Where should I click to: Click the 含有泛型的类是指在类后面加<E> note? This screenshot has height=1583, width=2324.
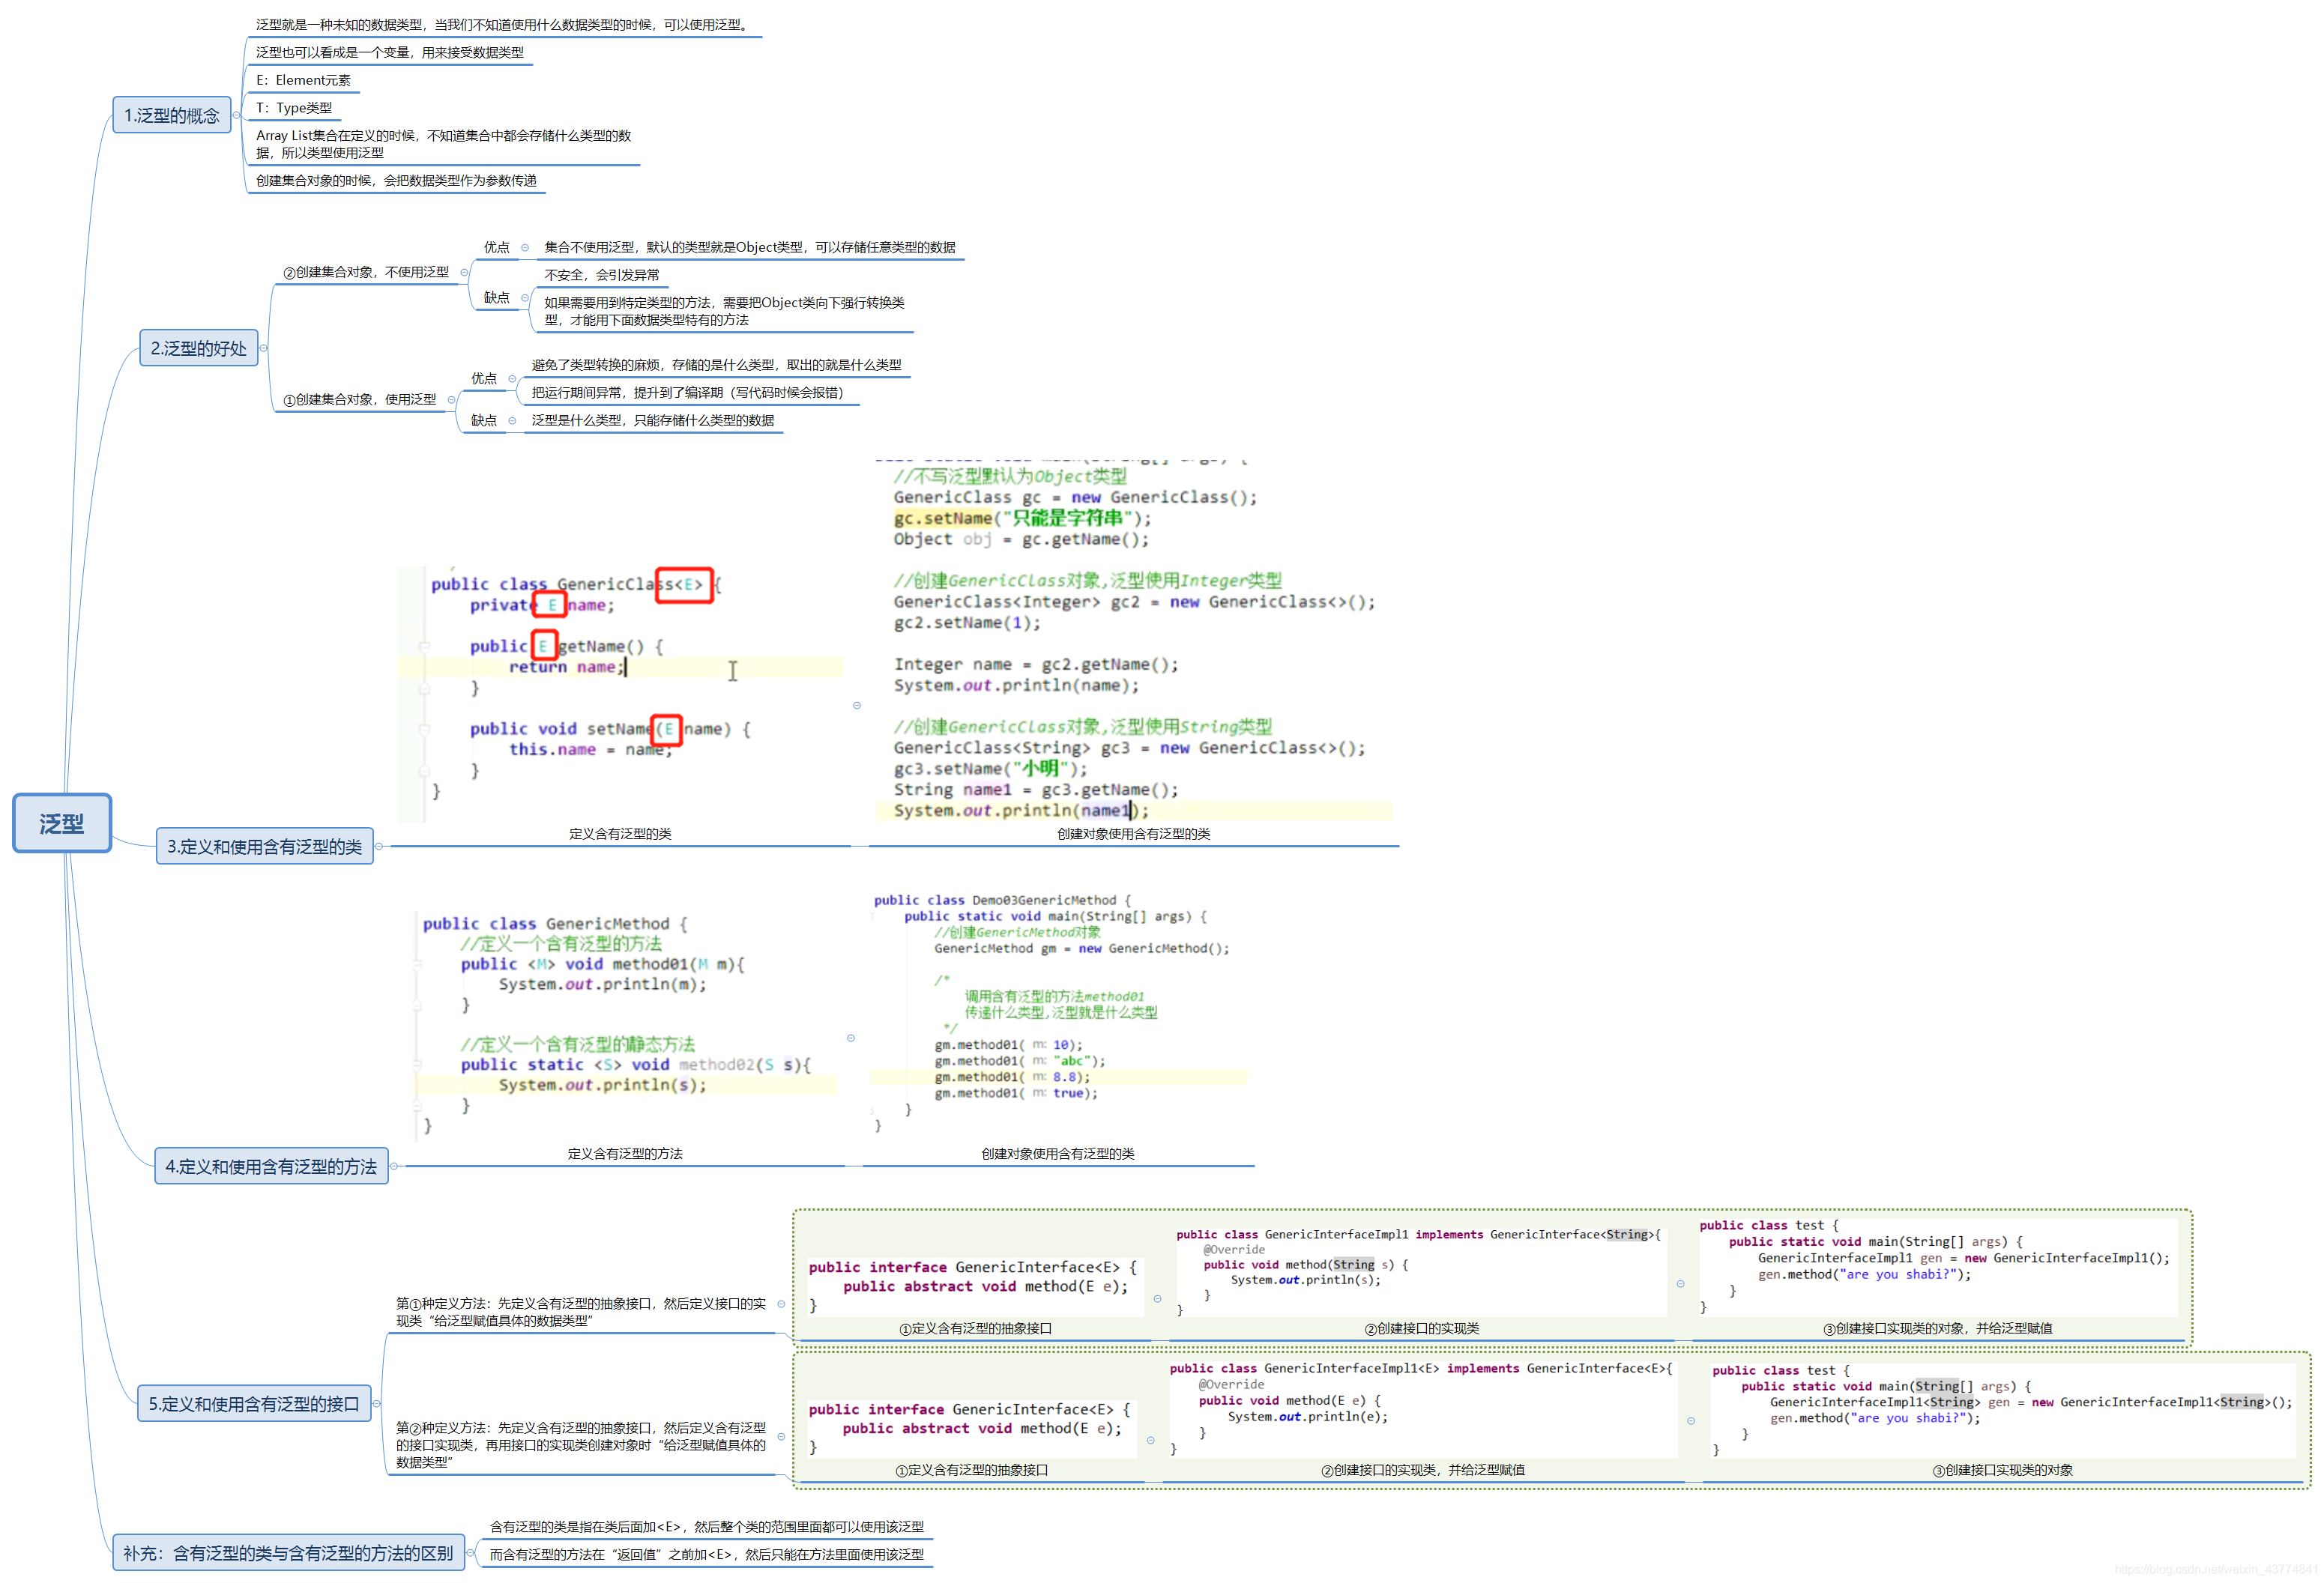pos(706,1526)
